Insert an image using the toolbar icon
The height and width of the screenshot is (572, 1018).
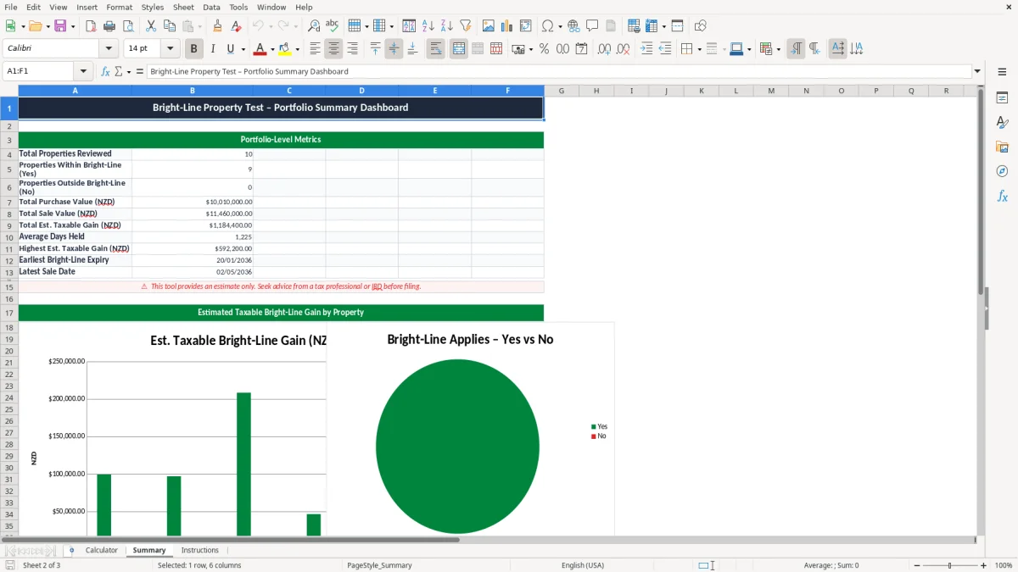[489, 26]
